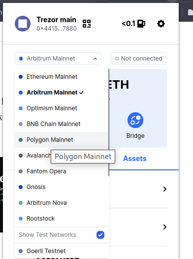Switch to BNB Chain Mainnet
The width and height of the screenshot is (193, 259).
pos(61,124)
